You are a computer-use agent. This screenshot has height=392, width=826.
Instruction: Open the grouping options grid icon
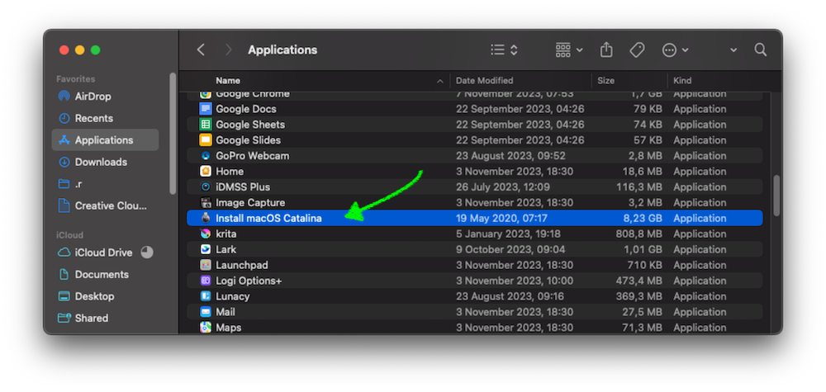(x=563, y=50)
